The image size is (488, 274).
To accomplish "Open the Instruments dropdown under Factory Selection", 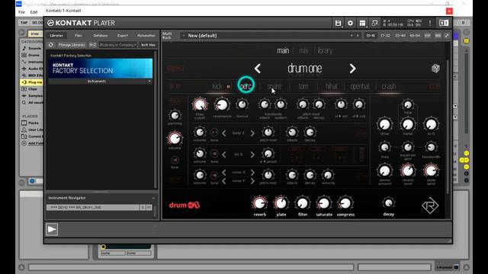I will point(100,81).
